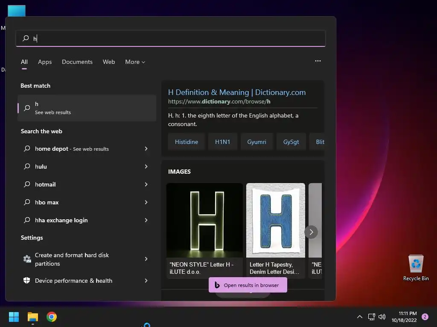Open 'Device performance & health' setting

tap(87, 281)
